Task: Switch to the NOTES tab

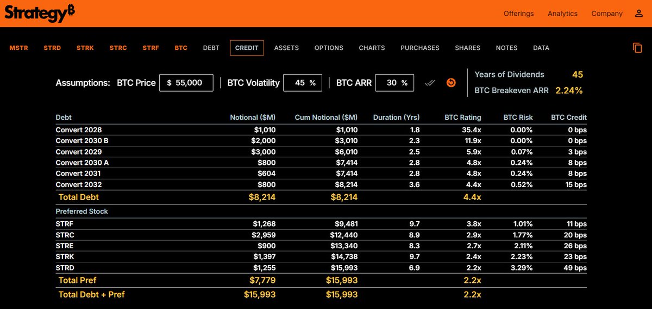Action: pos(506,48)
